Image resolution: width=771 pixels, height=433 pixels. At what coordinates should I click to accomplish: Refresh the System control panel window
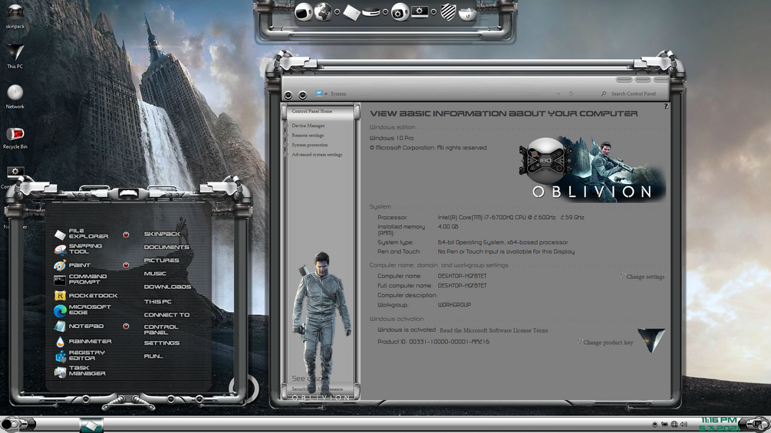click(x=572, y=93)
